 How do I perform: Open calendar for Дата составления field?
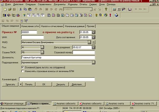point(93,37)
